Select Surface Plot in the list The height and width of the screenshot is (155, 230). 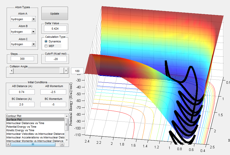point(35,120)
